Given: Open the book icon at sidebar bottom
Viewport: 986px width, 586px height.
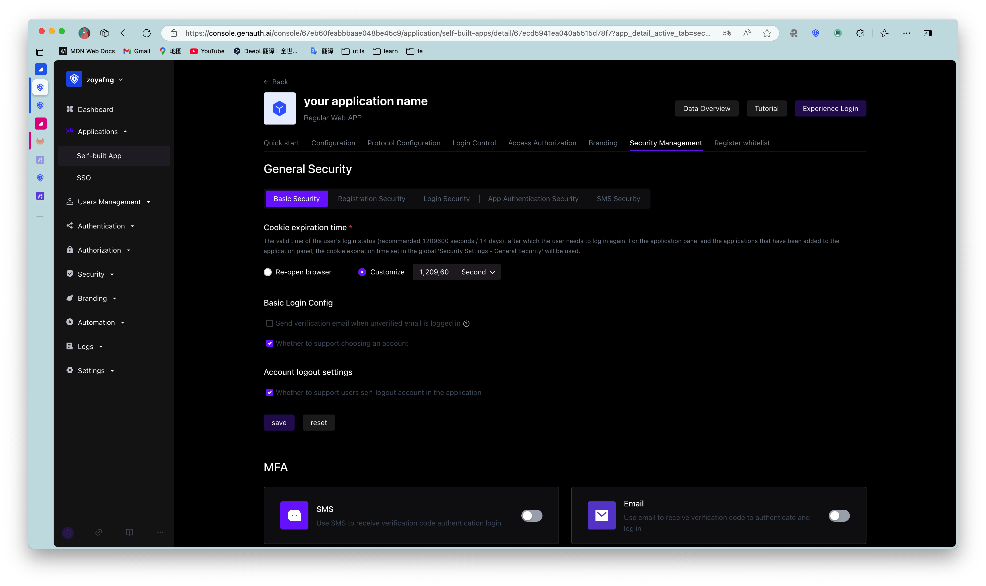Looking at the screenshot, I should coord(129,532).
